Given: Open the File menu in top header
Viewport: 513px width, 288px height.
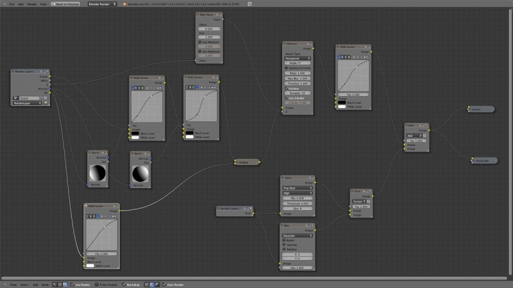Looking at the screenshot, I should (12, 4).
